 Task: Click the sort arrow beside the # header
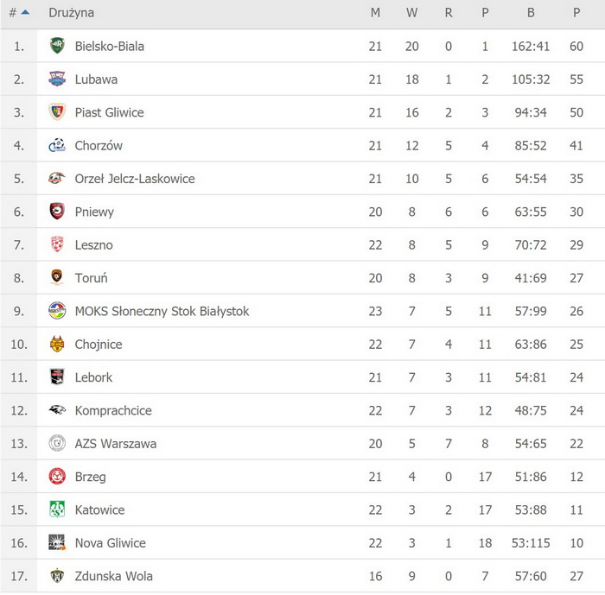pyautogui.click(x=25, y=13)
